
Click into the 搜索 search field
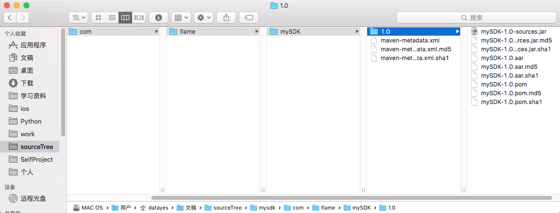pyautogui.click(x=476, y=18)
